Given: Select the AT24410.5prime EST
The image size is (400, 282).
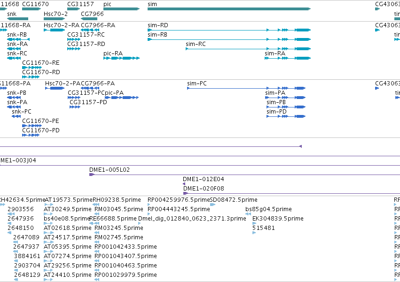Looking at the screenshot, I should coord(48,280).
